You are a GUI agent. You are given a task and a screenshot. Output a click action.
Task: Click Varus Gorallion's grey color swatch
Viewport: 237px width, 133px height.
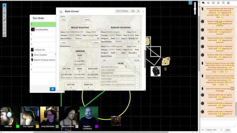77,126
